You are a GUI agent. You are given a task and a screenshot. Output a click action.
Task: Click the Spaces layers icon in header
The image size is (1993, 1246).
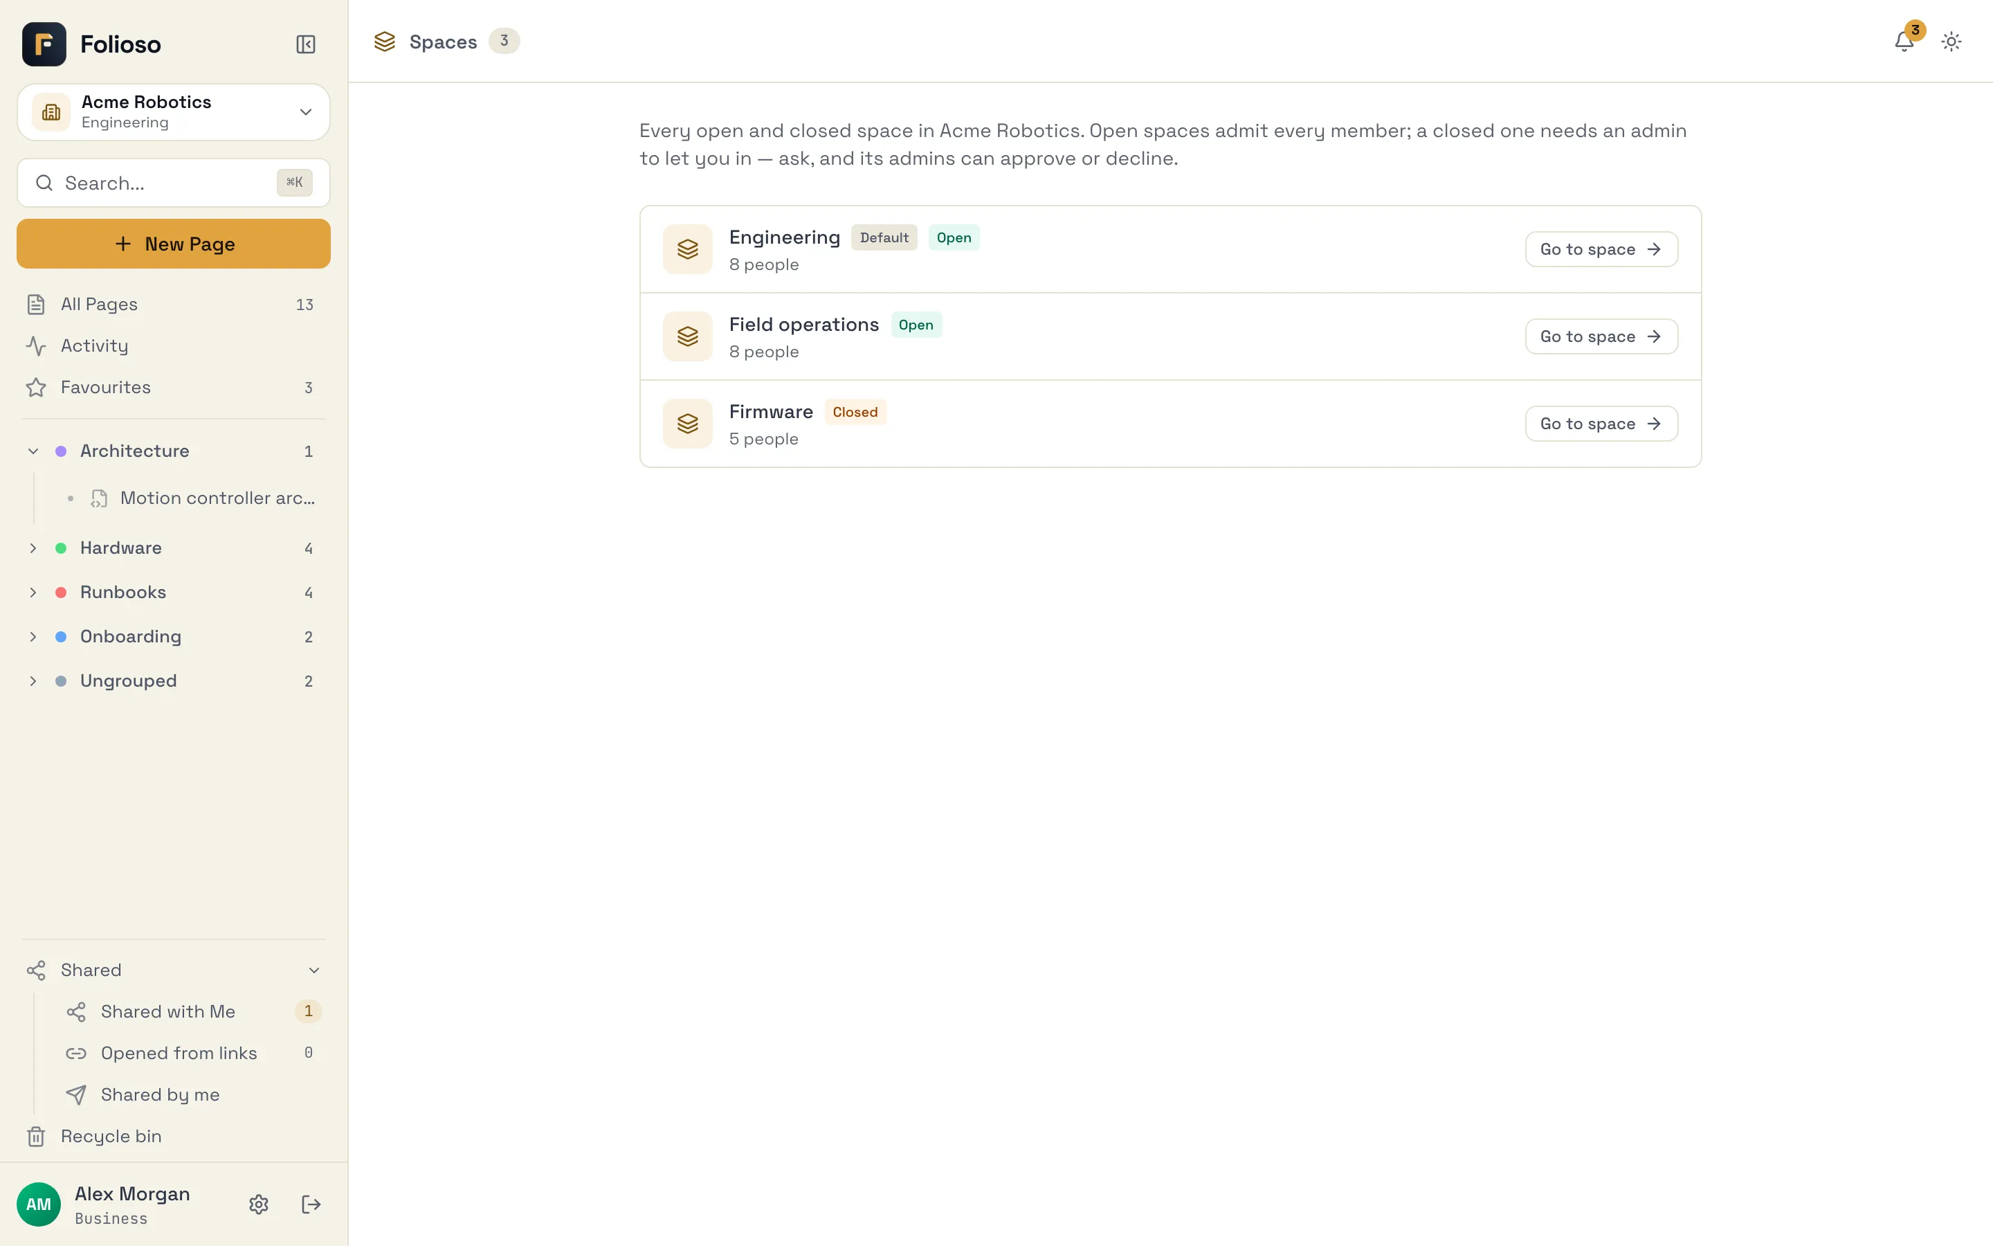tap(385, 42)
